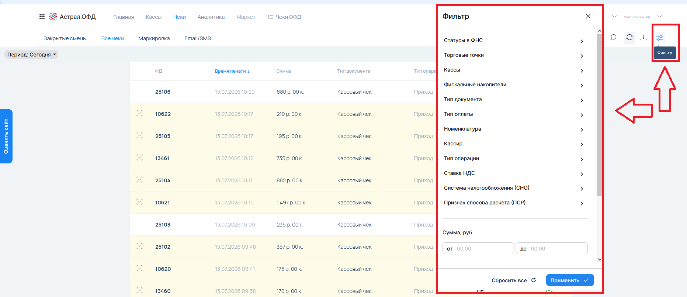The height and width of the screenshot is (297, 687).
Task: Remove the Период: Сегодня filter chip
Action: pos(55,54)
